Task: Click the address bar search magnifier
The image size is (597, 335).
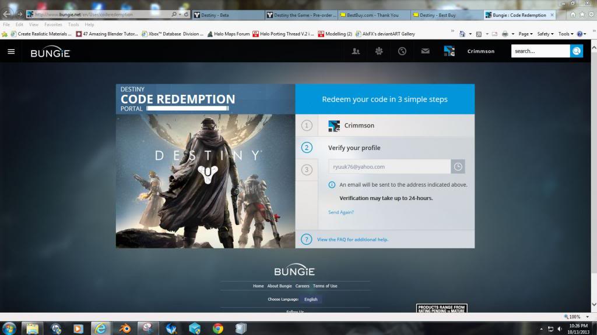Action: [x=174, y=14]
